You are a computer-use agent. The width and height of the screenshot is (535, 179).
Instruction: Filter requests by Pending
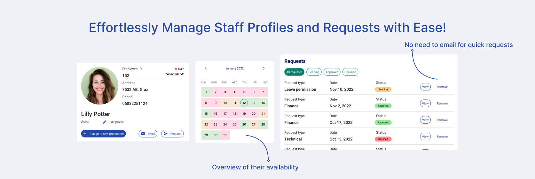[x=314, y=72]
